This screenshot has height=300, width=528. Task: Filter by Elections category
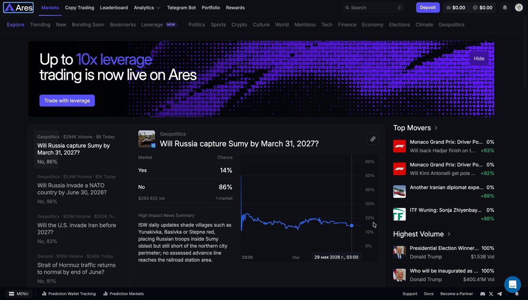[400, 25]
